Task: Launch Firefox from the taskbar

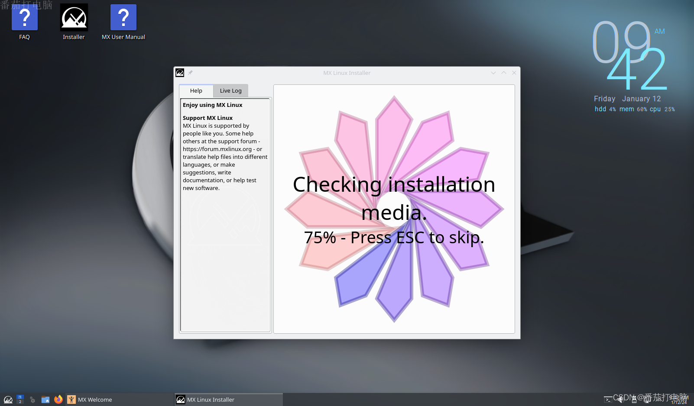Action: (x=58, y=399)
